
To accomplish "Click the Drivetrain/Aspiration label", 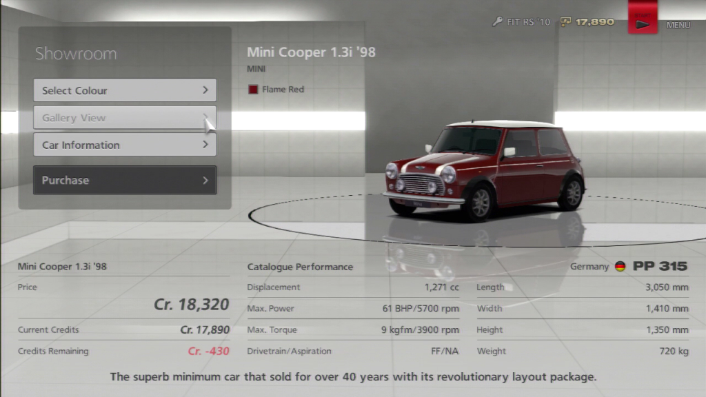I will 289,351.
